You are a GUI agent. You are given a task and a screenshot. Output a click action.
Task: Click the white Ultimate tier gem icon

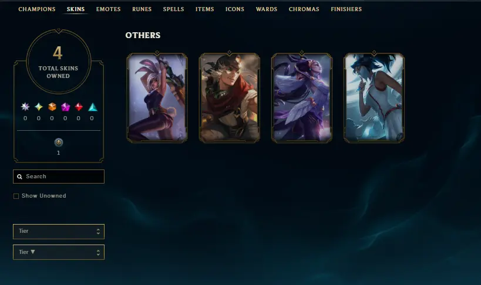point(25,107)
